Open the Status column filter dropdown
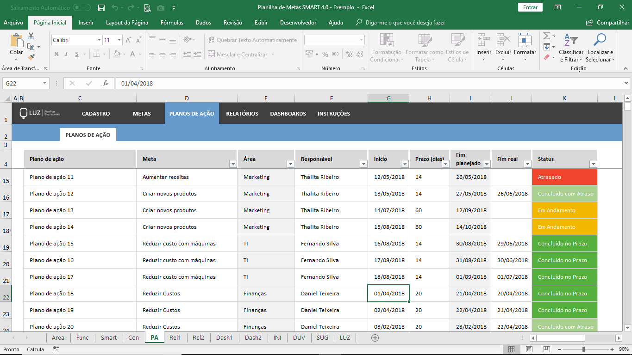 [x=593, y=164]
